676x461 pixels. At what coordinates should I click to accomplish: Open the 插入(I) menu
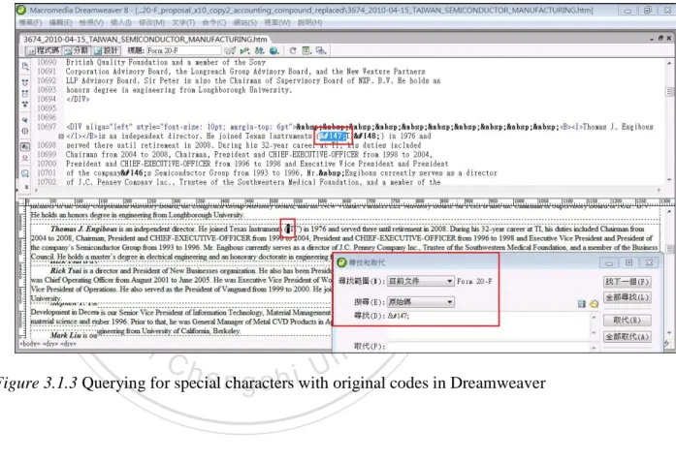point(121,22)
